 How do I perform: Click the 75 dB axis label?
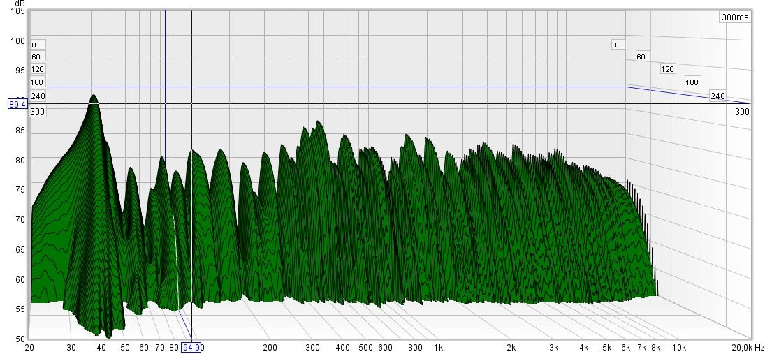[x=20, y=190]
